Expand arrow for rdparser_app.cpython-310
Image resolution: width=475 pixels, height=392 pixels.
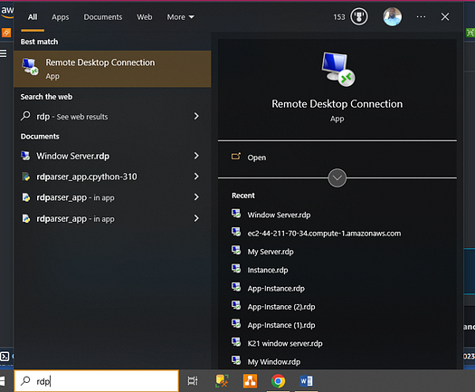point(196,177)
